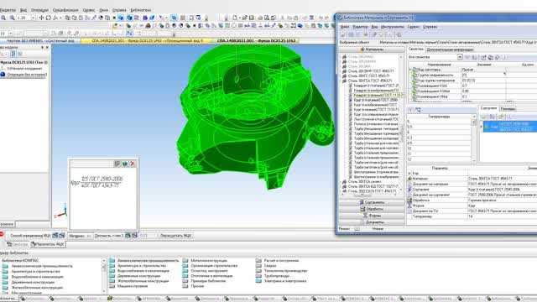Click the zoom in magnifier icon

pos(3,18)
